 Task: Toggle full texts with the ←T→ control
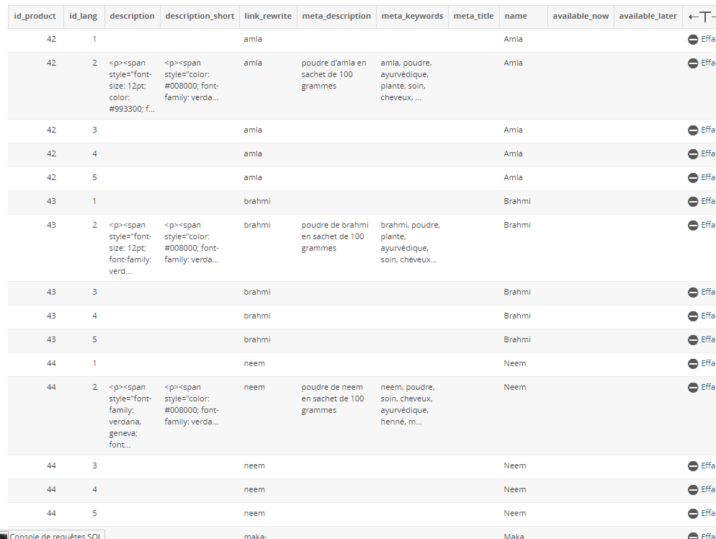coord(702,17)
